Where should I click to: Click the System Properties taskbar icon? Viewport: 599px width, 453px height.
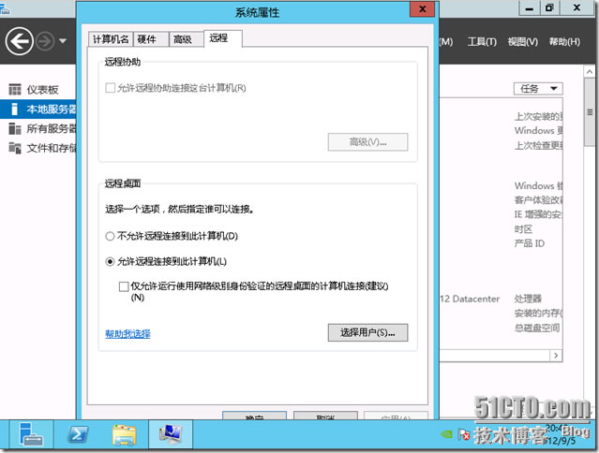pos(172,434)
